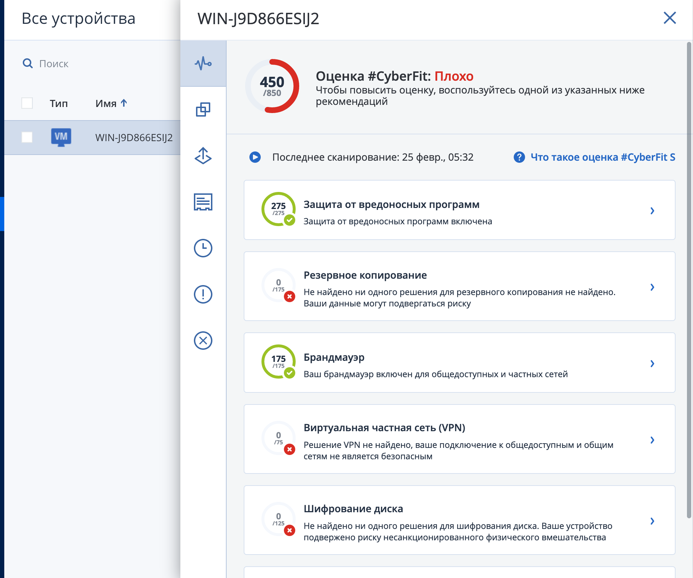693x578 pixels.
Task: Open the details list icon tab
Action: click(203, 202)
